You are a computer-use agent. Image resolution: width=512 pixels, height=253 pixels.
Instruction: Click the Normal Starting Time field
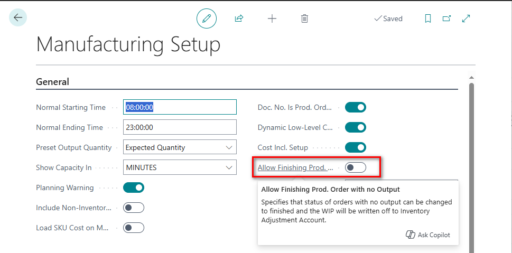click(180, 107)
